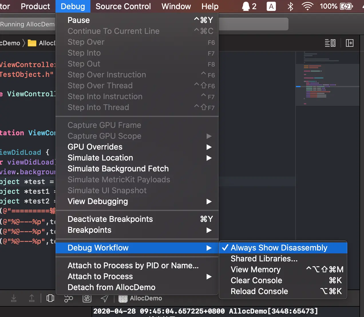Open the input method A icon
Image resolution: width=364 pixels, height=317 pixels.
point(271,6)
